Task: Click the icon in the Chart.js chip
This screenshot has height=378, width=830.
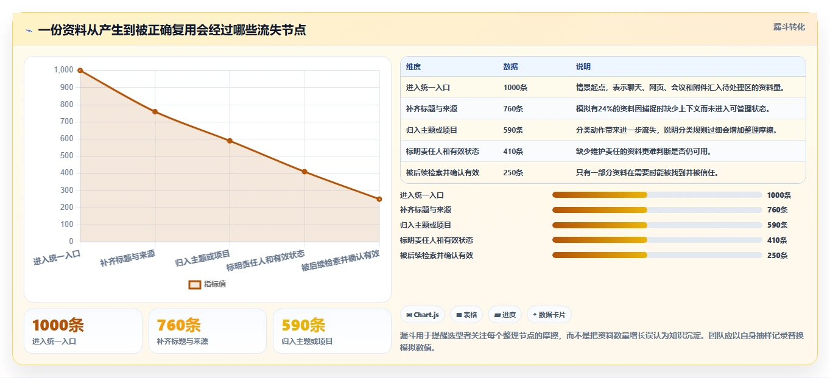Action: point(409,315)
